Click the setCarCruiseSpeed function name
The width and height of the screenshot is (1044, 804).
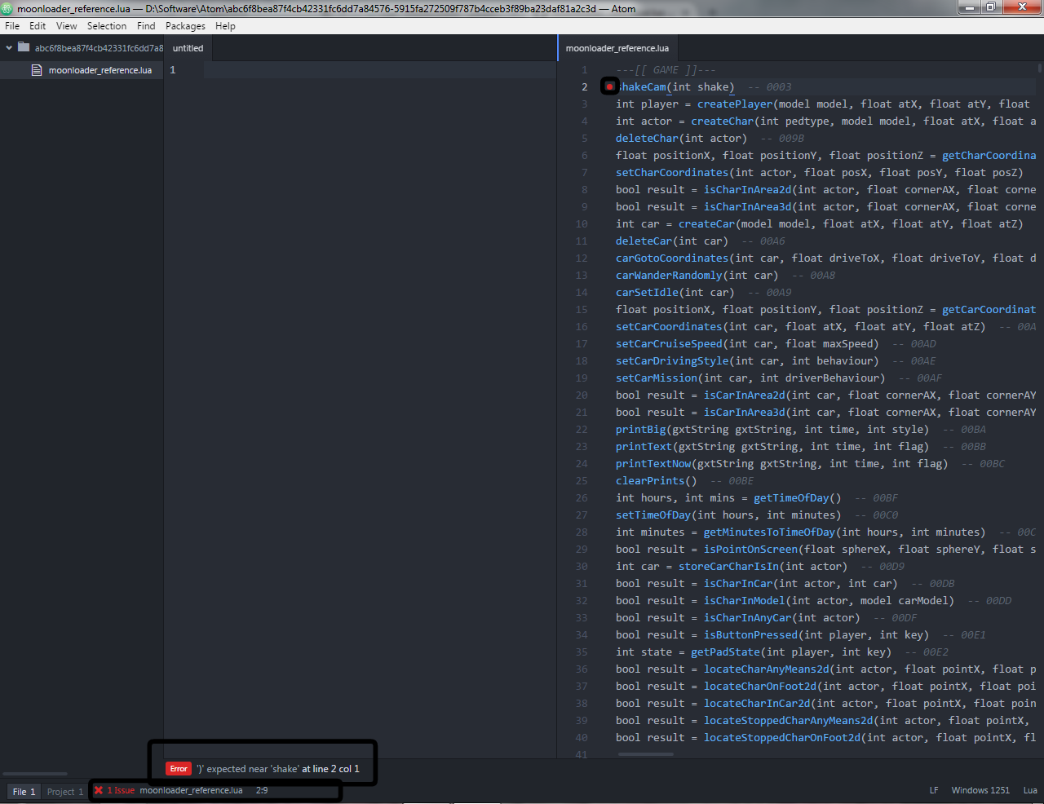(x=669, y=344)
